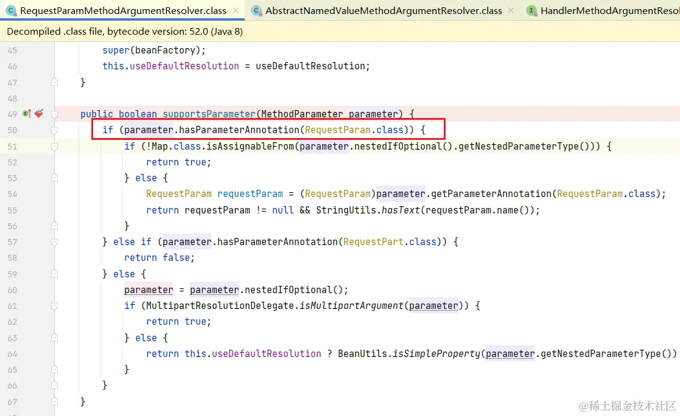
Task: Click interface icon on HandlerMethodArgumentResolver tab
Action: tap(531, 10)
